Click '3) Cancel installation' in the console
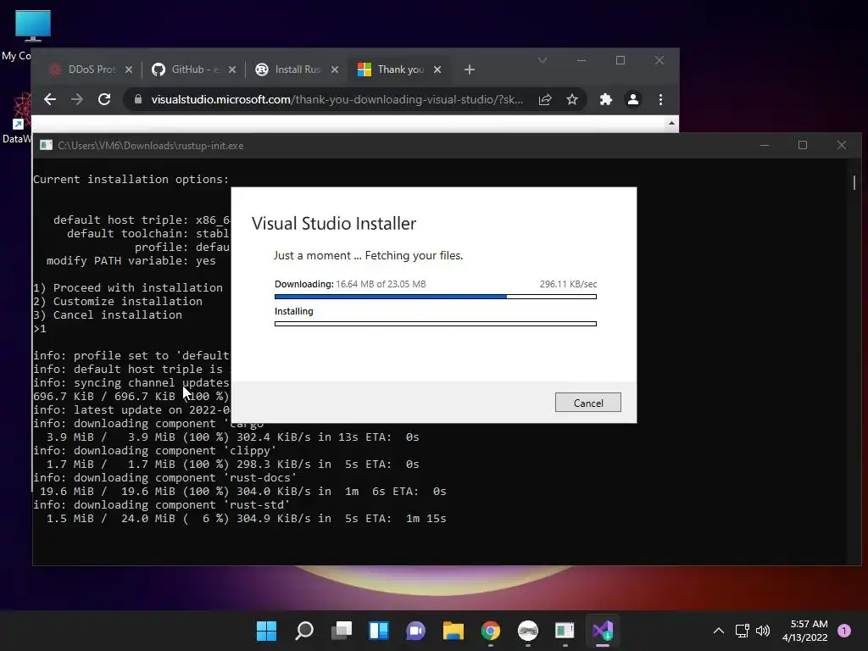The height and width of the screenshot is (651, 868). (x=108, y=315)
